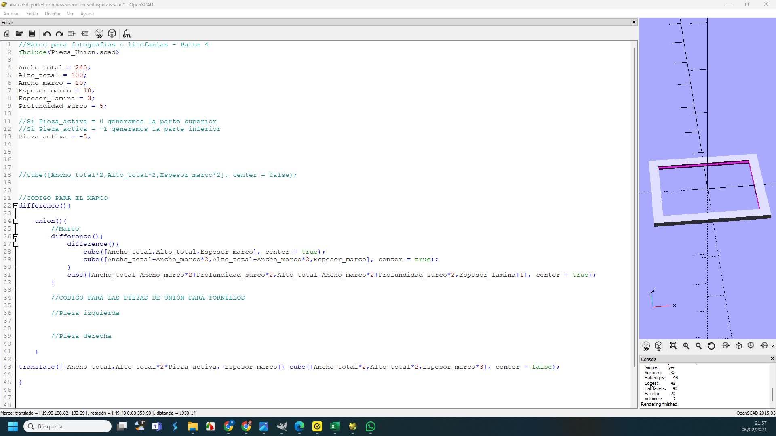776x436 pixels.
Task: Click the Save file icon
Action: pyautogui.click(x=32, y=34)
